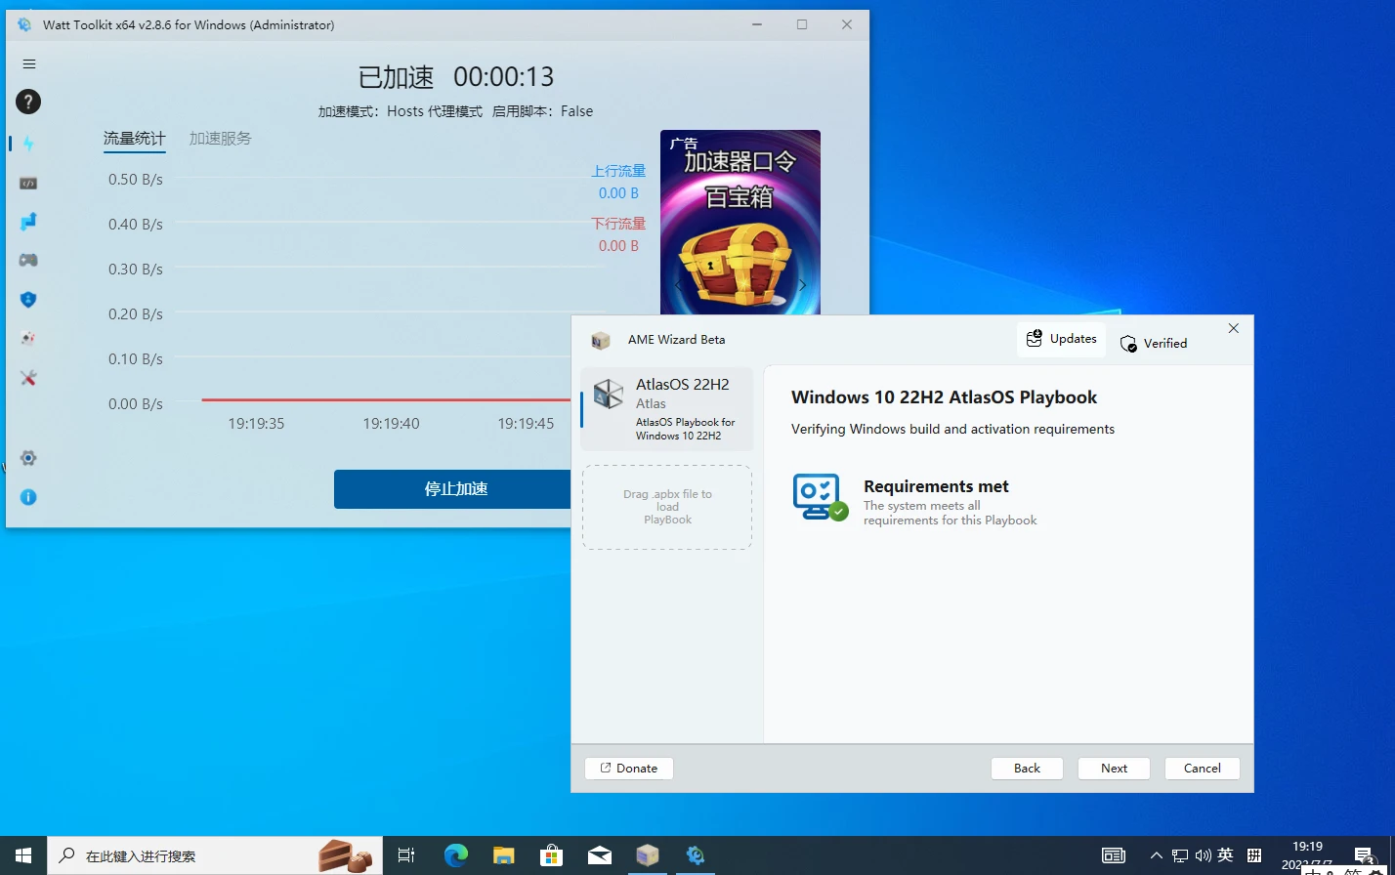
Task: Click Back in AME Wizard
Action: [1027, 769]
